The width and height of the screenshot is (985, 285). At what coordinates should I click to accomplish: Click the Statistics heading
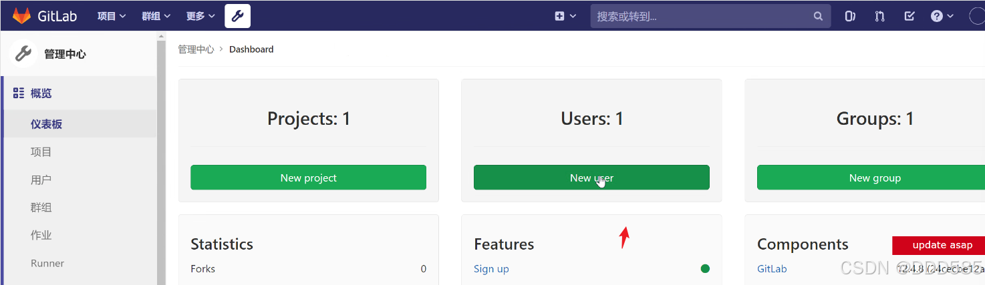(x=222, y=244)
